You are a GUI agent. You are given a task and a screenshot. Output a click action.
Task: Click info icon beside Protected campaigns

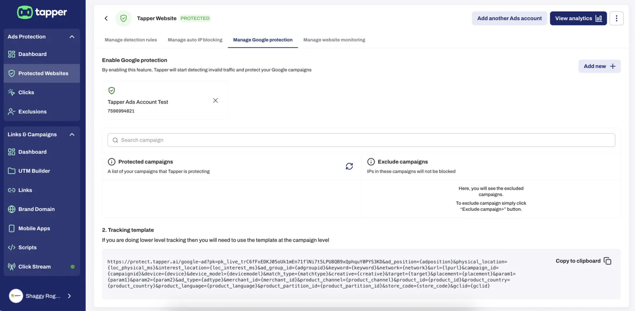click(112, 162)
